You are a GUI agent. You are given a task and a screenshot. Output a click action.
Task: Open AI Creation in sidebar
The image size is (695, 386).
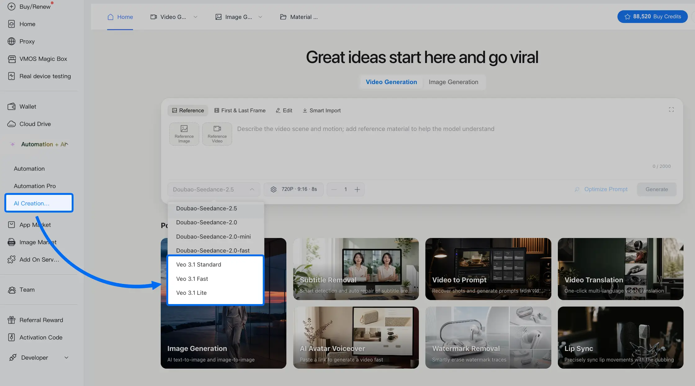(39, 203)
